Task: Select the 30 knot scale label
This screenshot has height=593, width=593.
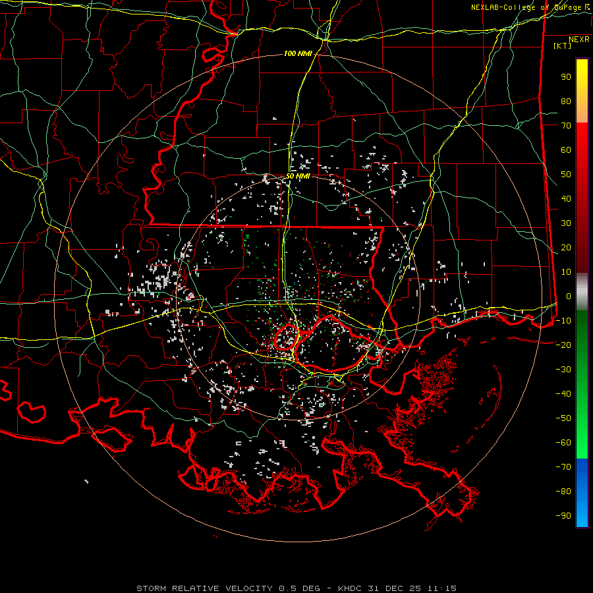Action: (x=566, y=223)
